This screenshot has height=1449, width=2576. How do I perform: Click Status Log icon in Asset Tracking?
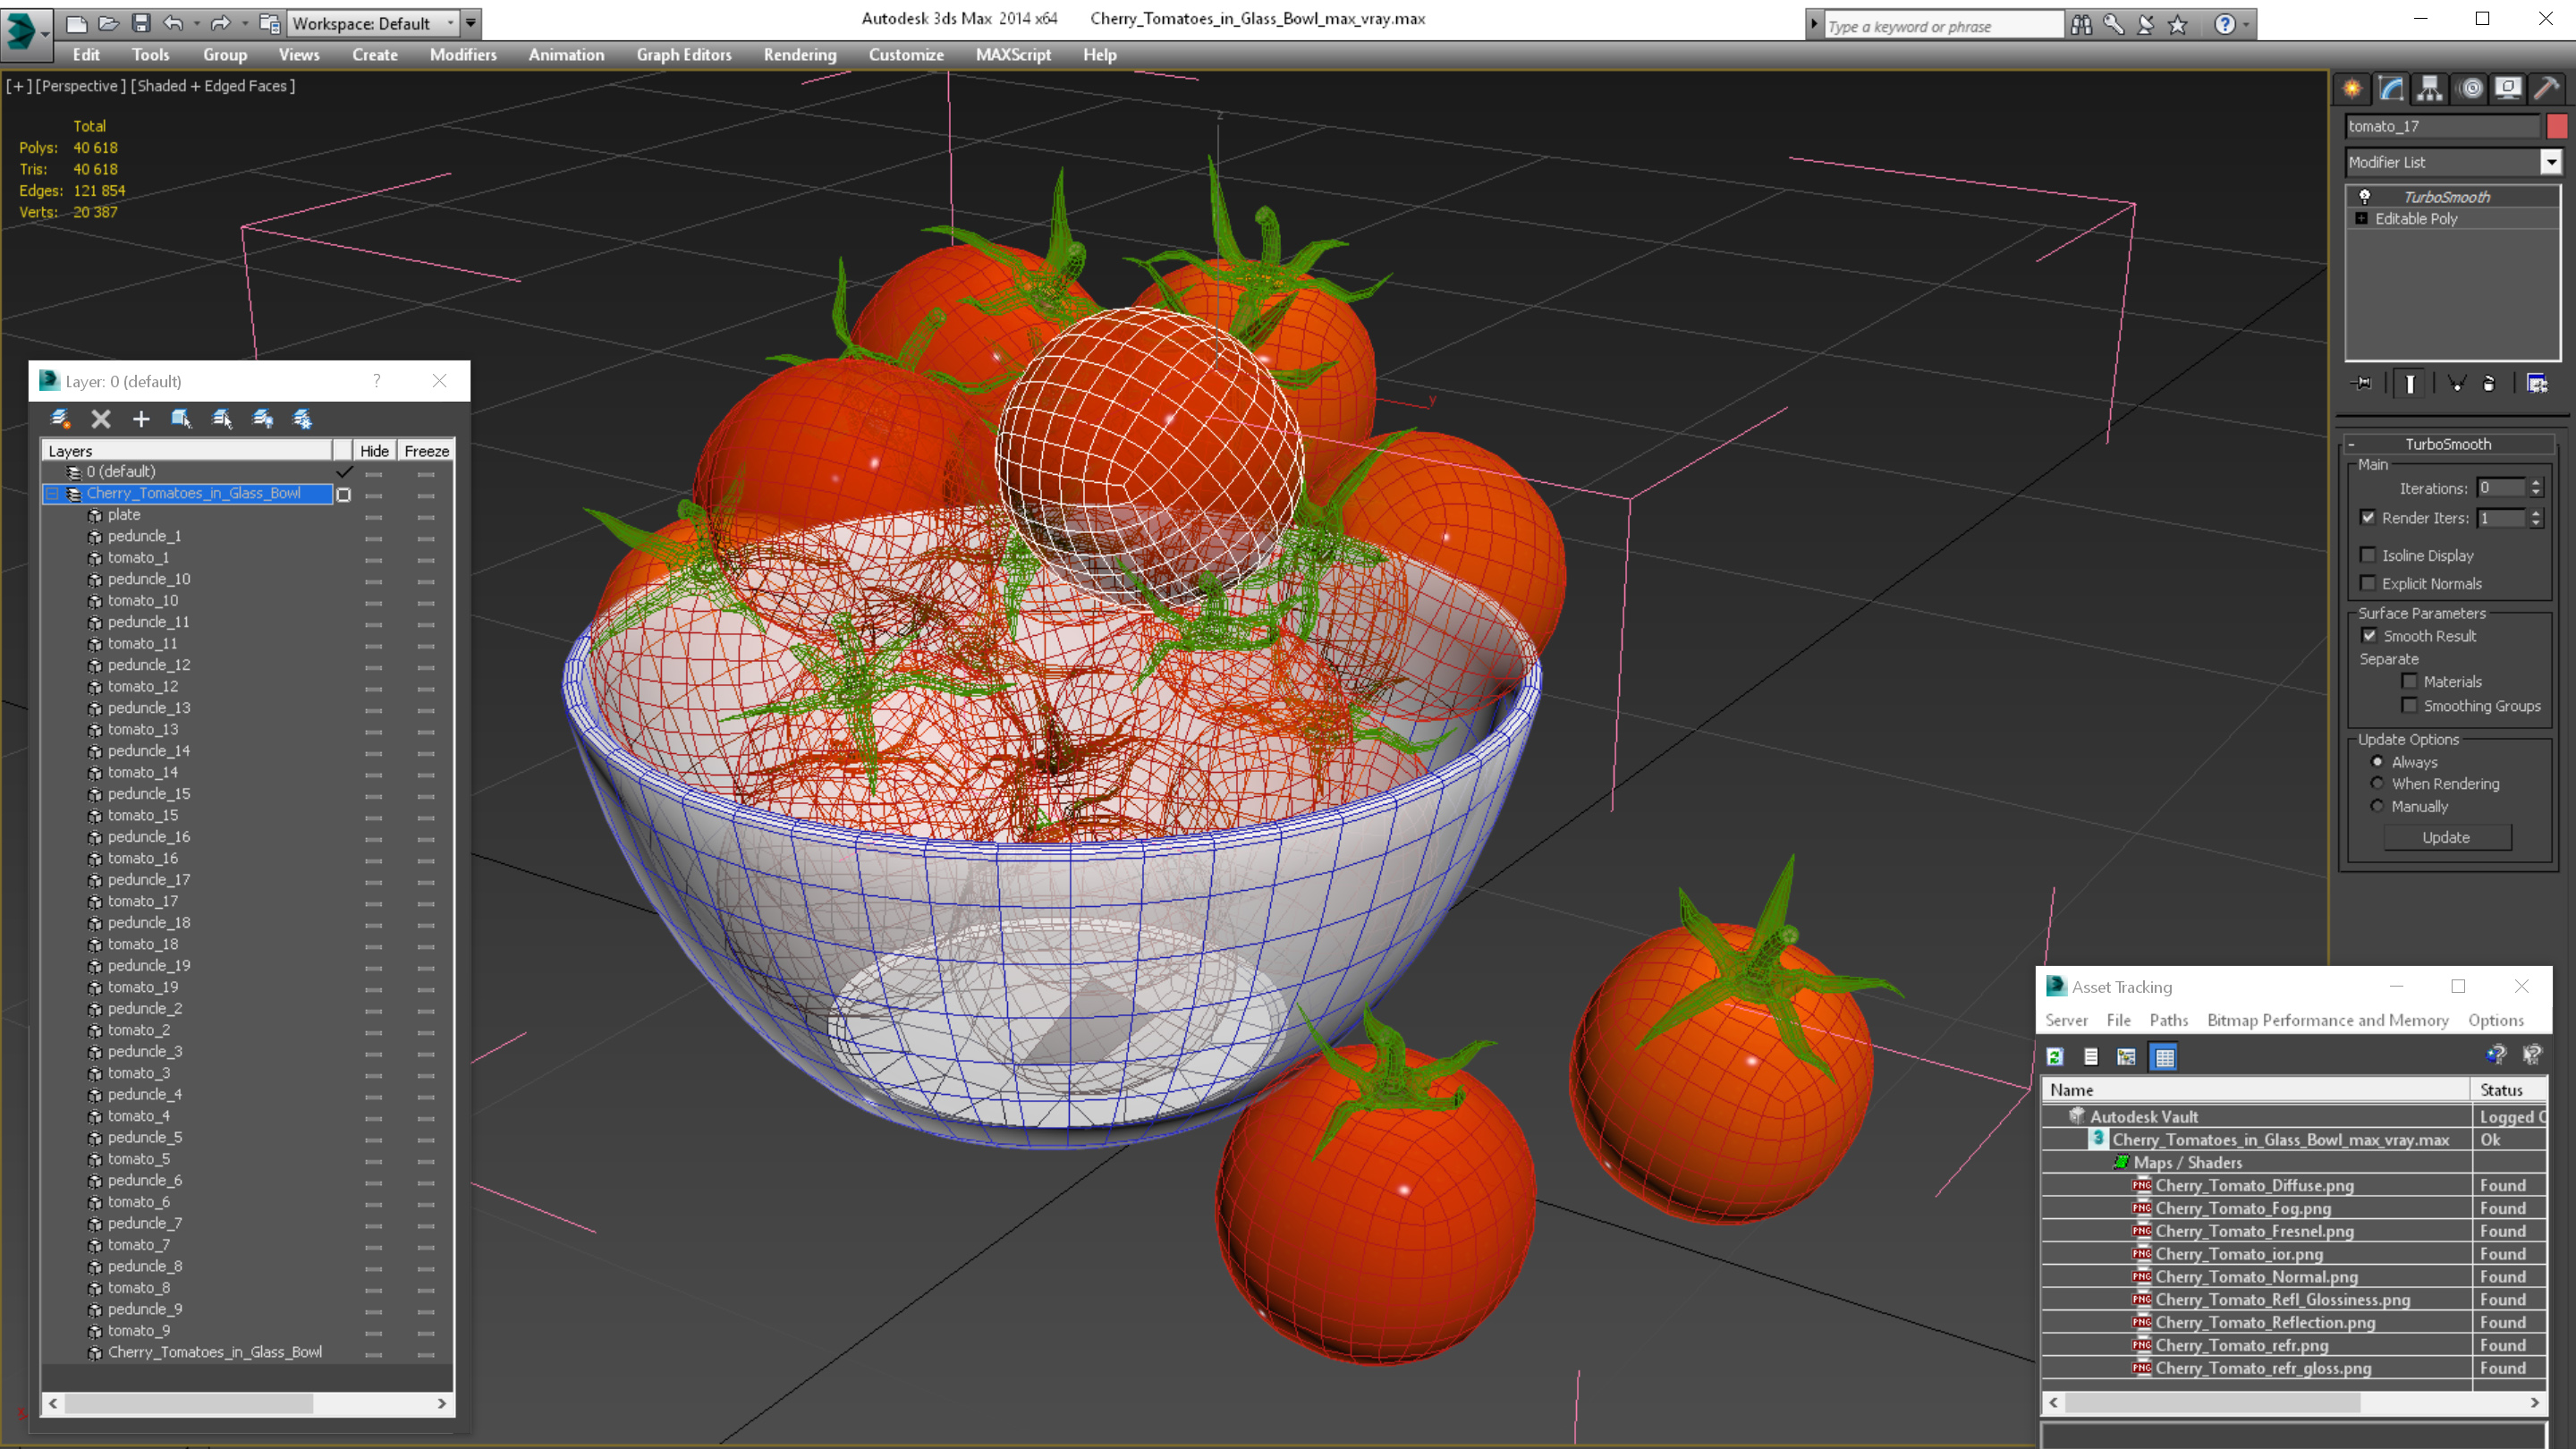coord(2090,1056)
